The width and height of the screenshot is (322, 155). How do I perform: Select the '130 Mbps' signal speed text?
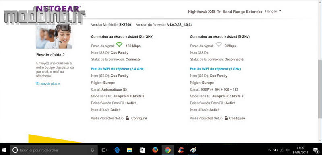pos(133,46)
